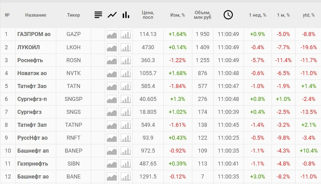Open the bar chart icon for Сургнфгз (SNGS)

click(x=126, y=112)
